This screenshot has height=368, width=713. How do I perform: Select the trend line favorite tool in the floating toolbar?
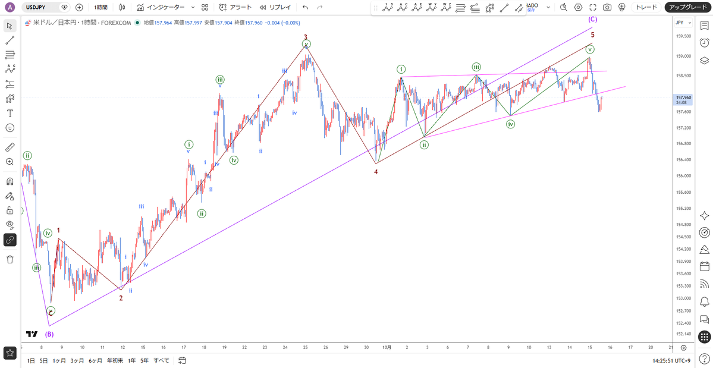point(504,7)
